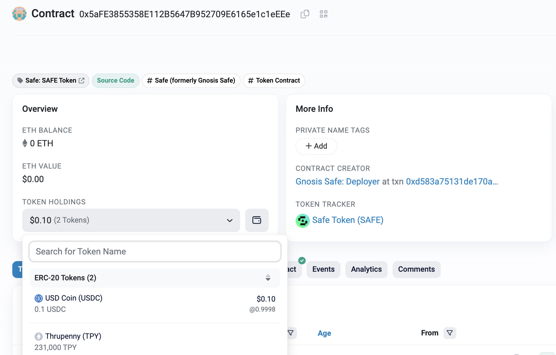Click the Thrupenny token icon
Viewport: 556px width, 355px height.
tap(39, 336)
